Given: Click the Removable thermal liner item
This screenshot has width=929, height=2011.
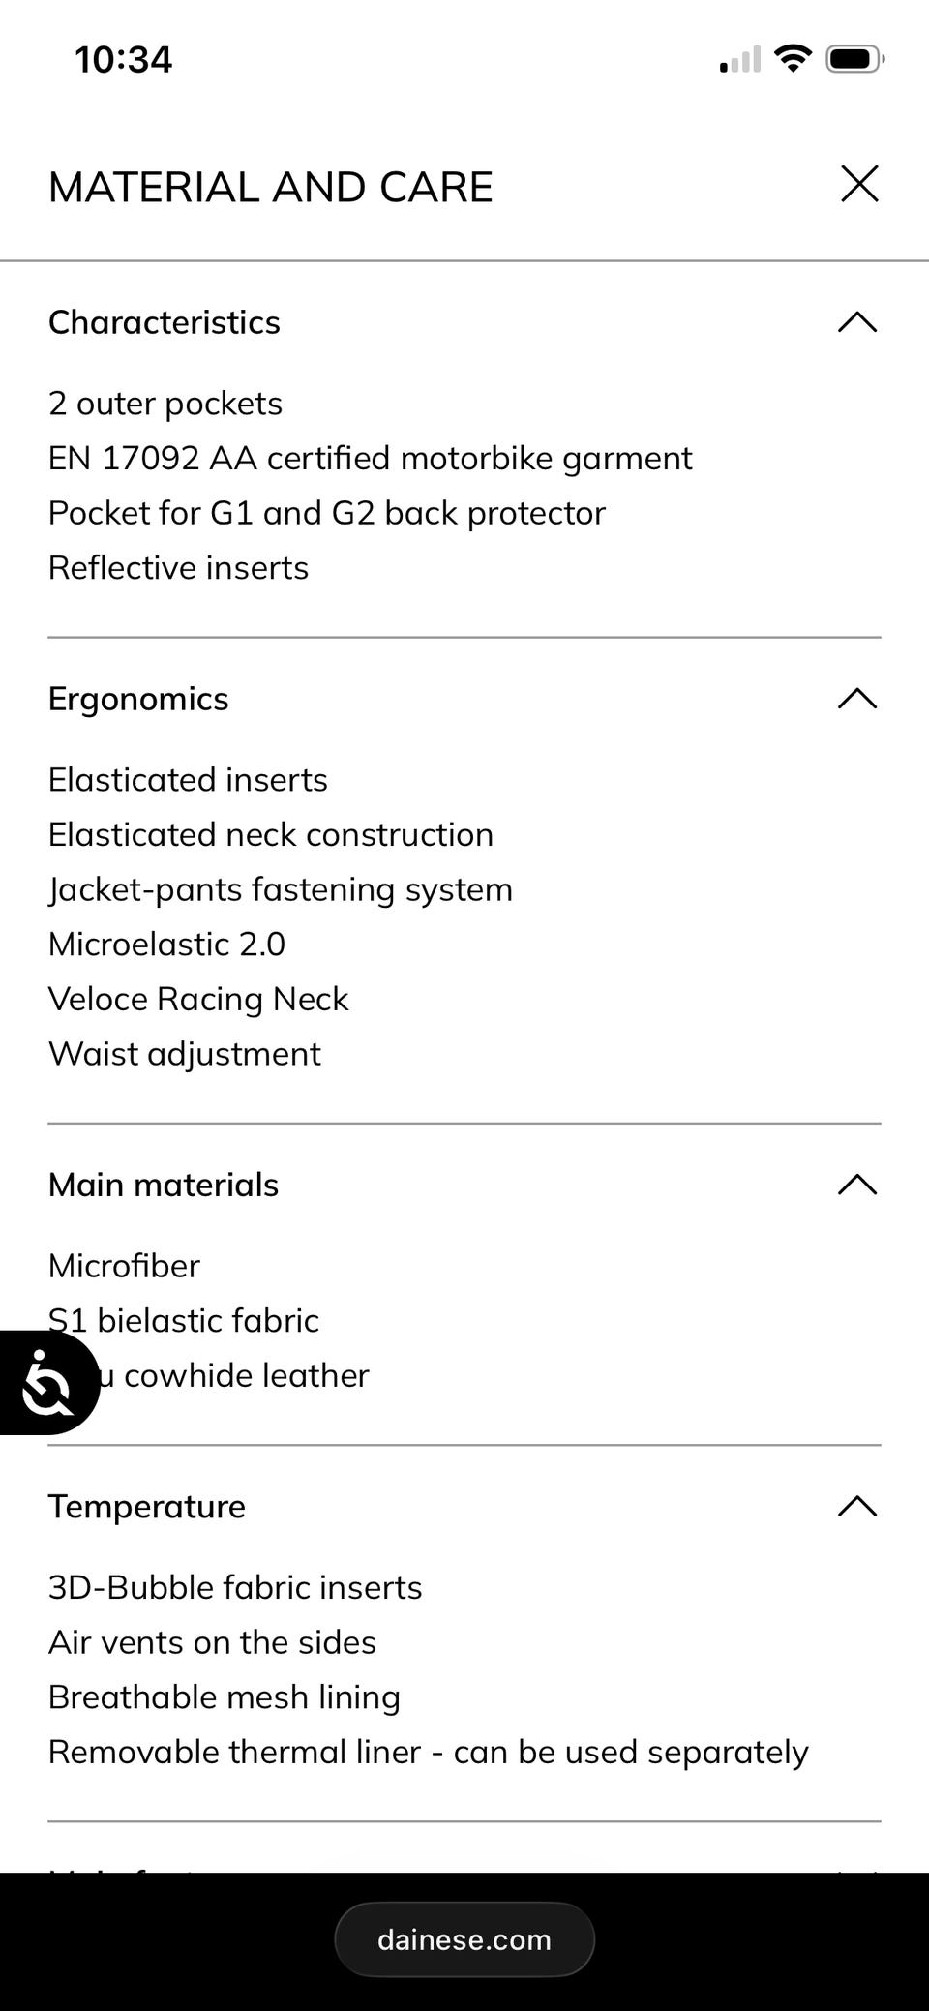Looking at the screenshot, I should [x=428, y=1752].
